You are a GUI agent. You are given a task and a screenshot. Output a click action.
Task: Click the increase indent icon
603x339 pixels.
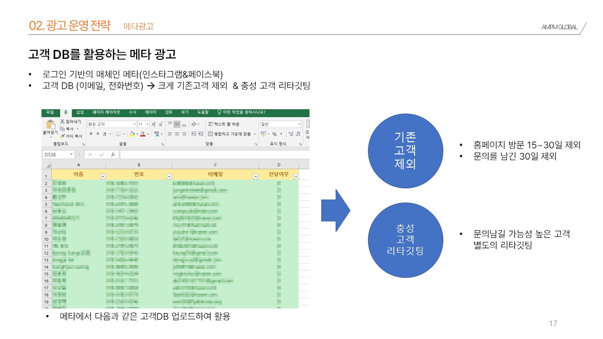tap(201, 134)
